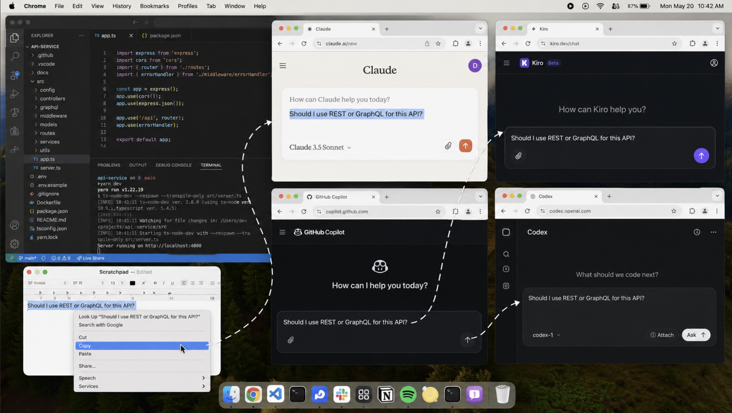Bookmark copilot.github.com with the star icon
Screen dimensions: 732x413
[438, 211]
